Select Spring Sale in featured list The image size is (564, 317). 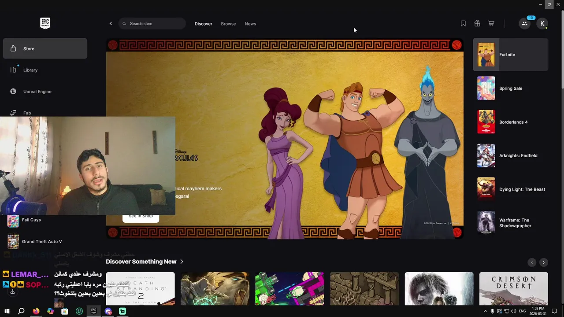coord(510,88)
